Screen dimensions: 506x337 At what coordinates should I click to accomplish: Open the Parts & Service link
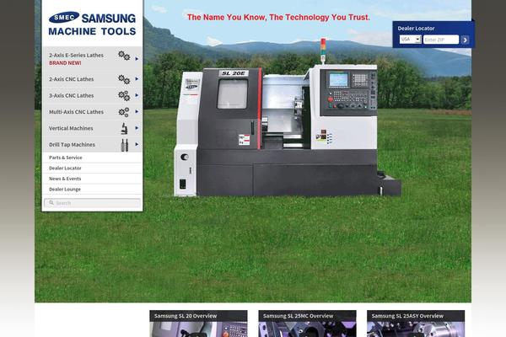(x=66, y=158)
